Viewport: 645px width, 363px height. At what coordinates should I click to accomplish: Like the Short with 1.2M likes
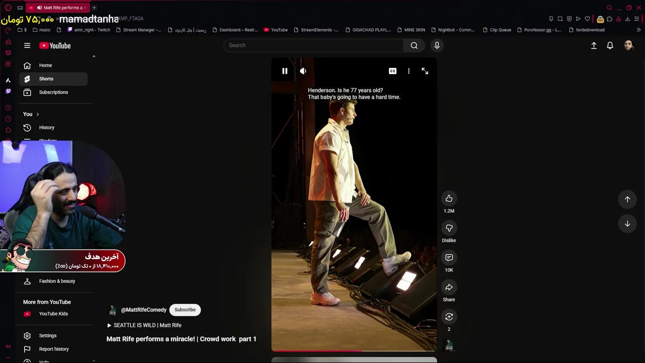click(449, 199)
